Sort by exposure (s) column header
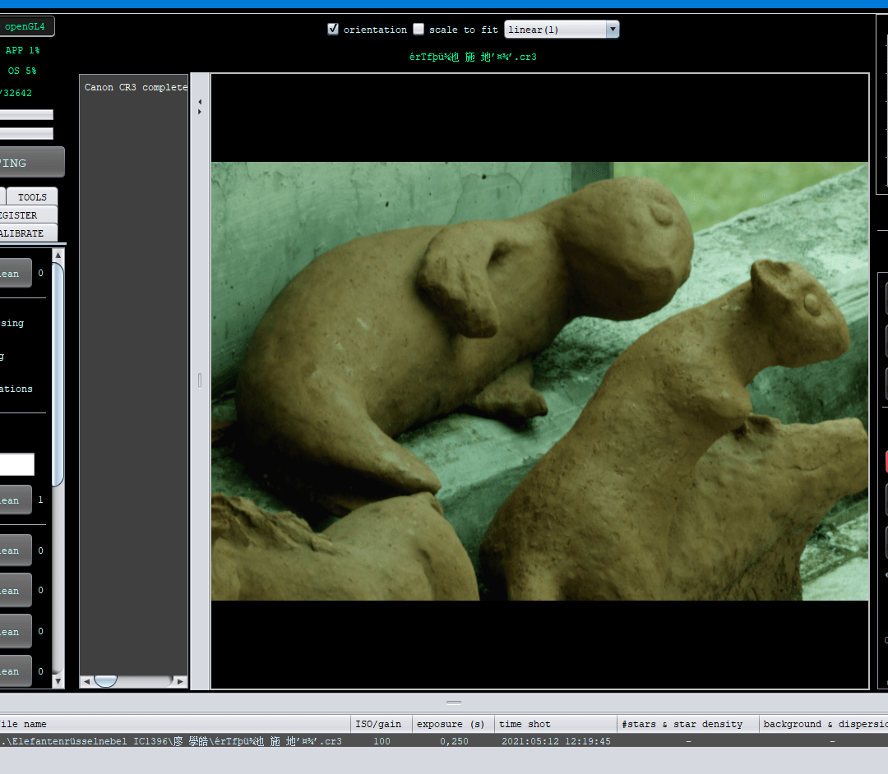The image size is (888, 774). tap(453, 724)
